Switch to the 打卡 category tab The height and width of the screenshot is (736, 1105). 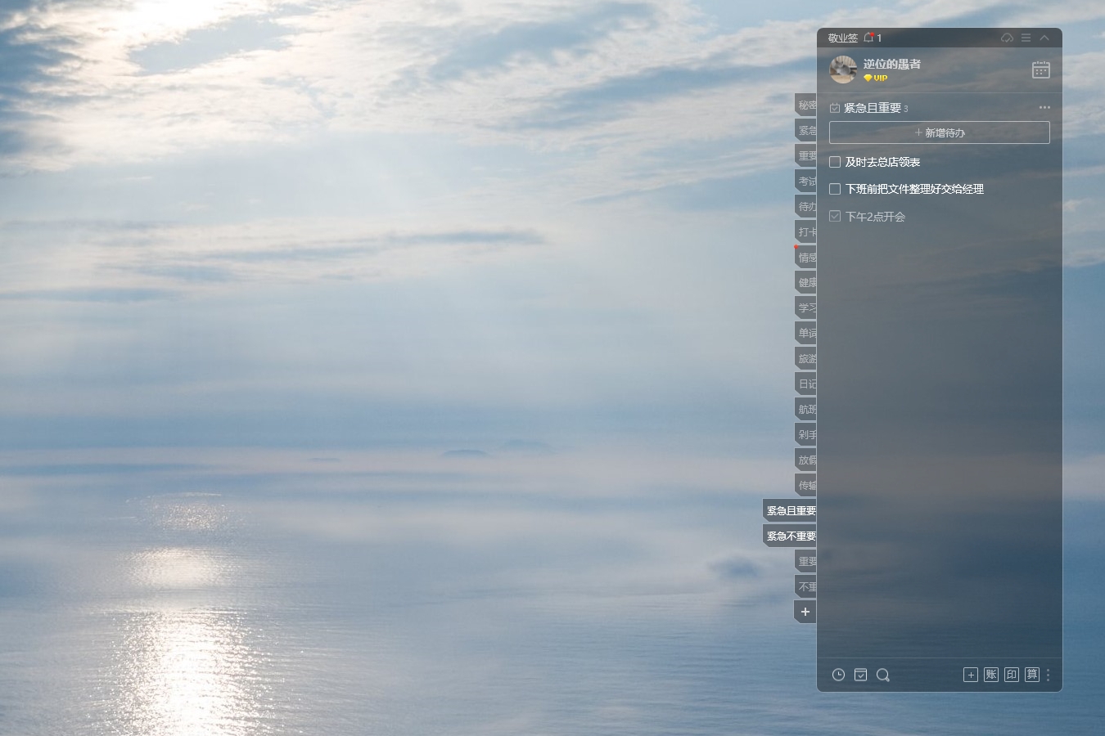coord(806,231)
